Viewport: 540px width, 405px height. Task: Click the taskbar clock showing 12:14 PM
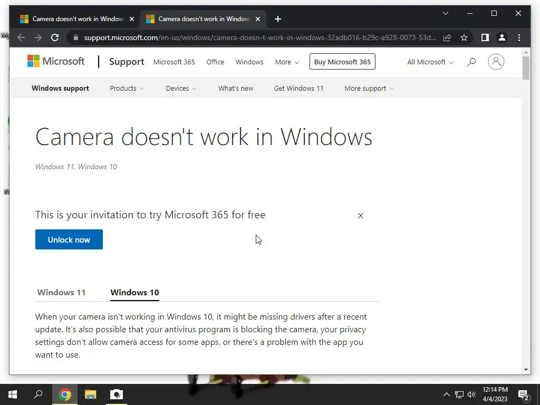click(x=495, y=394)
